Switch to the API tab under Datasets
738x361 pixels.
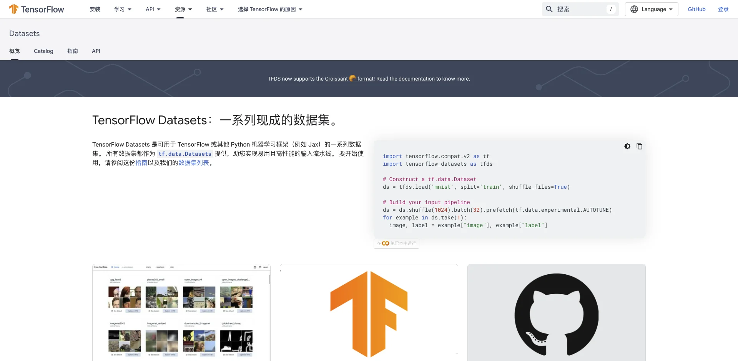tap(96, 51)
